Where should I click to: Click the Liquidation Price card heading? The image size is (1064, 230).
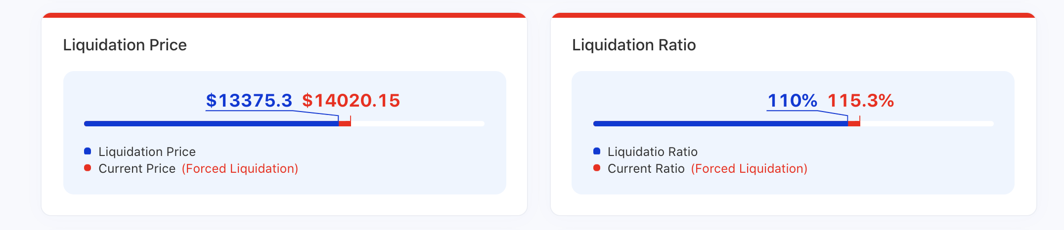[x=125, y=45]
